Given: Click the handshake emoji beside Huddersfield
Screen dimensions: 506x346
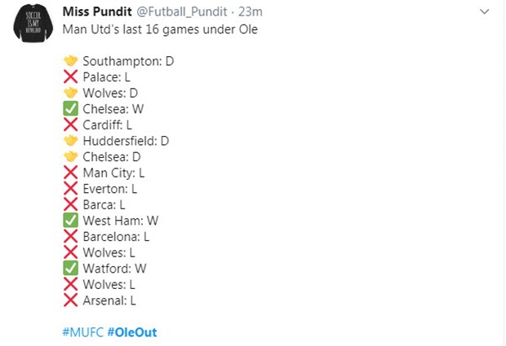Looking at the screenshot, I should 71,141.
